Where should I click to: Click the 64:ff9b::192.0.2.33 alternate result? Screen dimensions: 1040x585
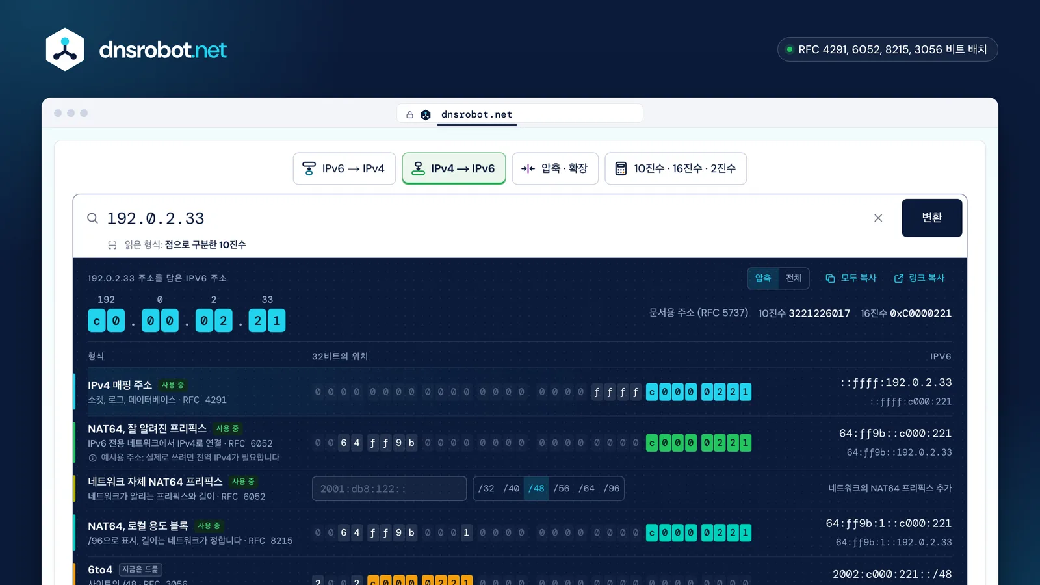click(899, 452)
